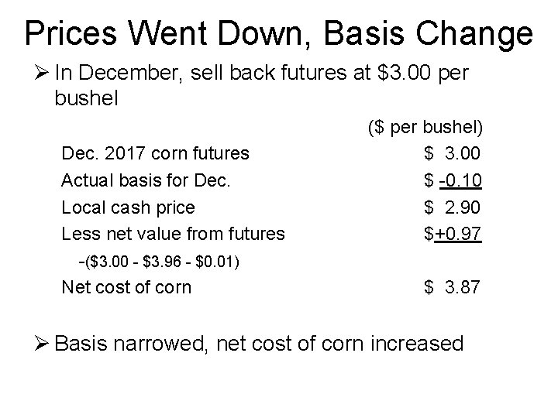
Task: Click the underlined basis value '$ -0.10'
Action: point(453,180)
